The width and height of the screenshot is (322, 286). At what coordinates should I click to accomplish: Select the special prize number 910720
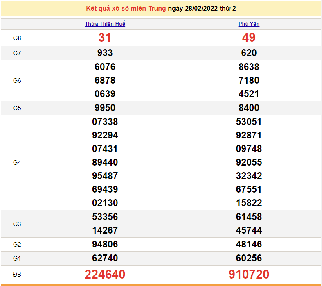pos(249,274)
